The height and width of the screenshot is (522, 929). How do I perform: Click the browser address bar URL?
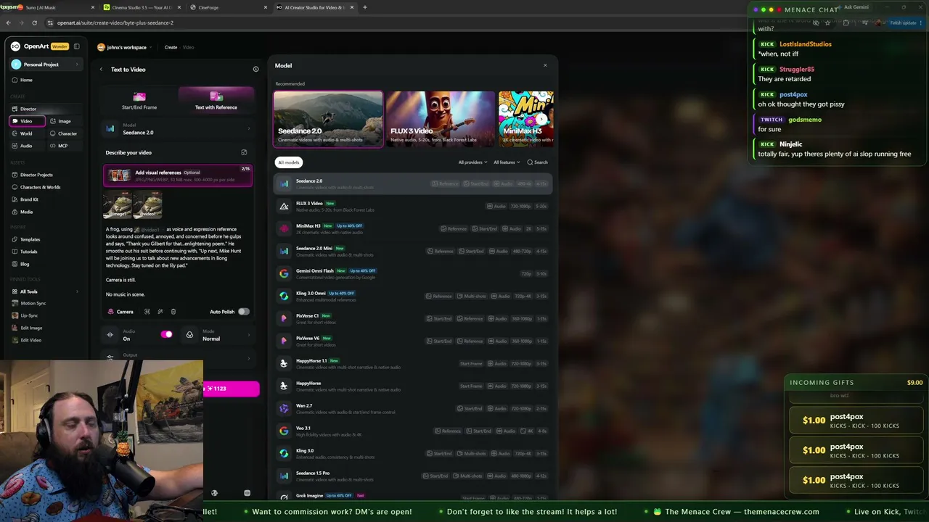pos(115,22)
